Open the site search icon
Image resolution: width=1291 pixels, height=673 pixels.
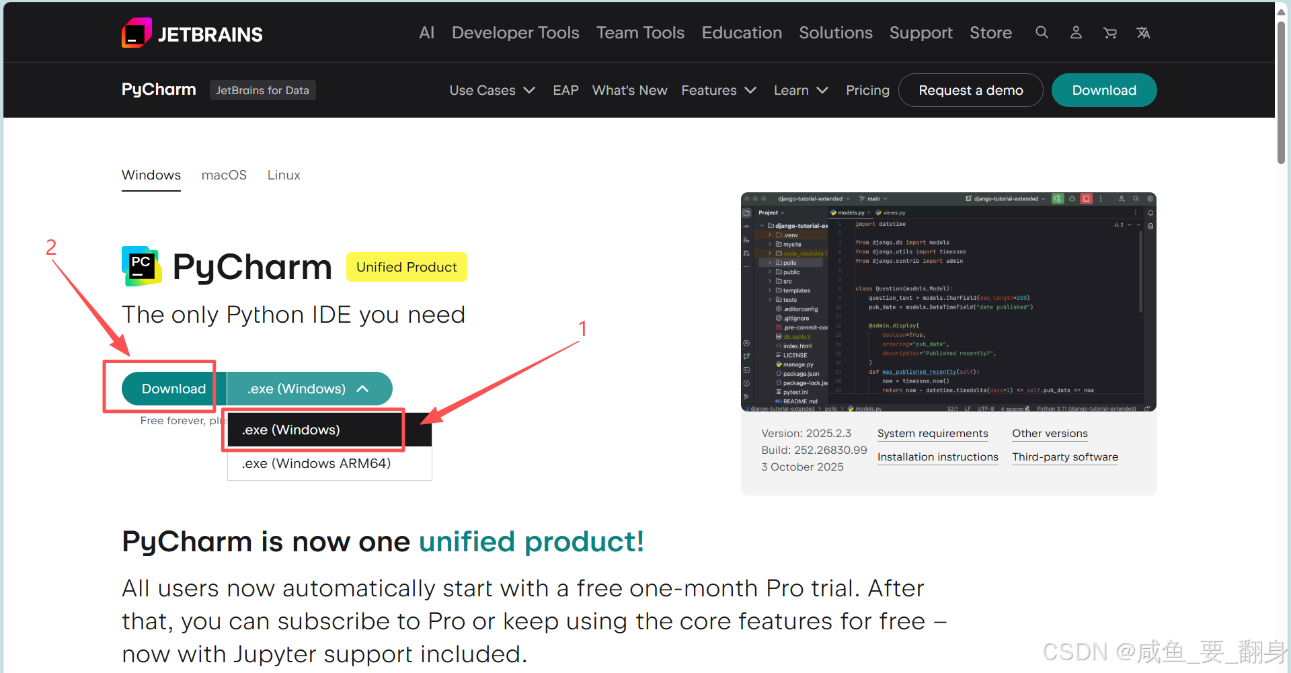tap(1042, 32)
